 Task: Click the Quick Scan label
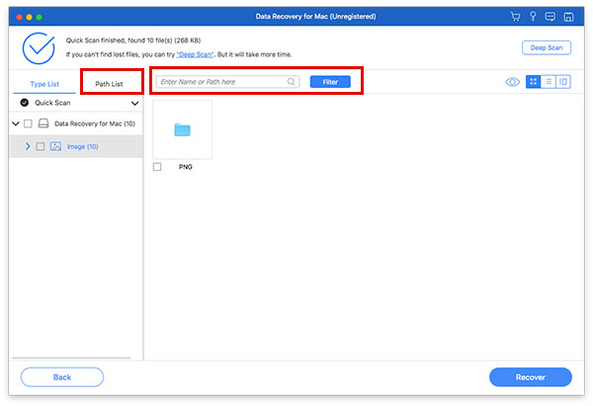click(52, 103)
